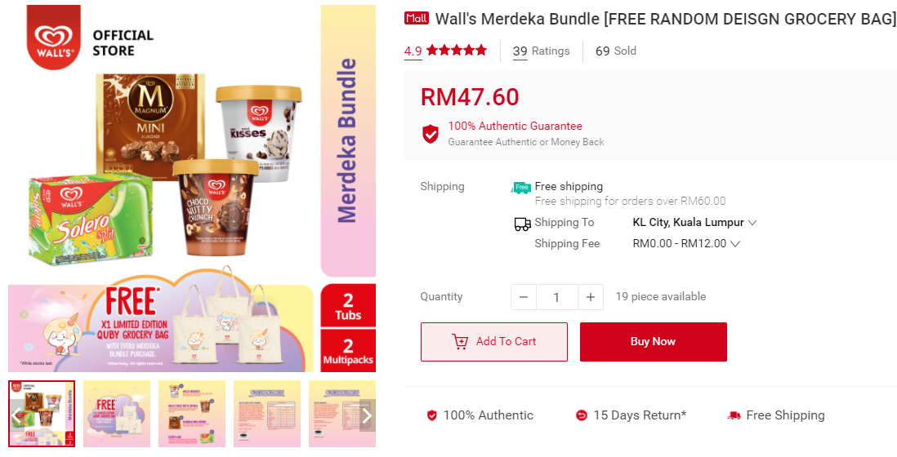
Task: Click the green free shipping truck icon
Action: click(x=520, y=187)
